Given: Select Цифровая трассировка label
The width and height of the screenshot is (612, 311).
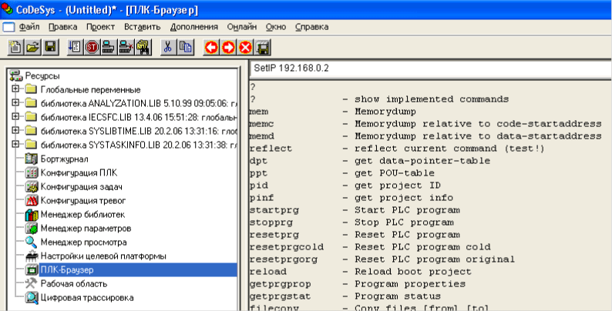Looking at the screenshot, I should point(87,298).
